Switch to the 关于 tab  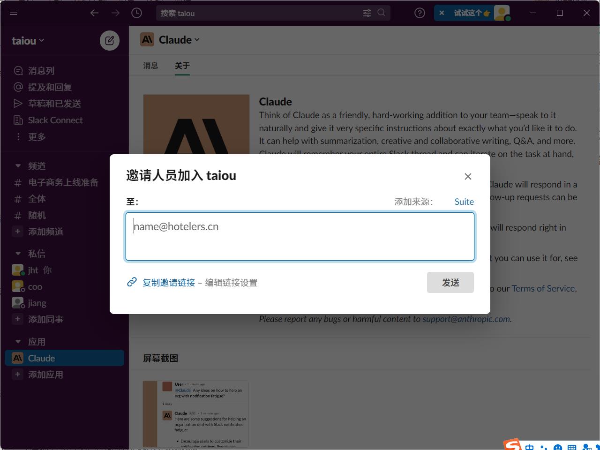point(182,66)
